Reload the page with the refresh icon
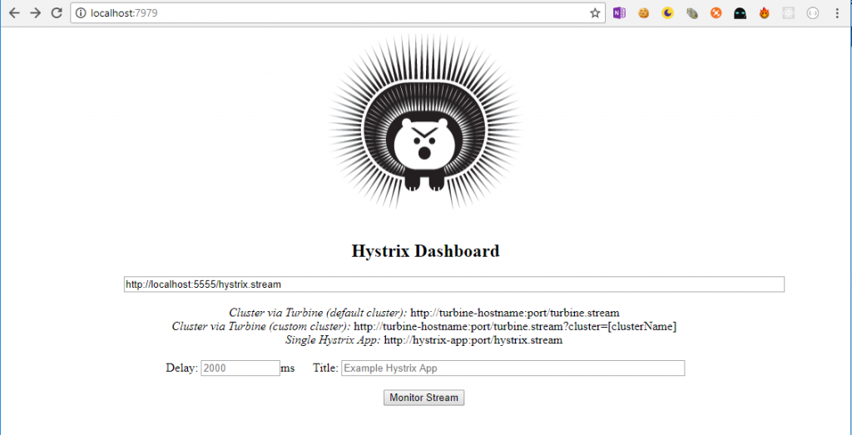Screen dimensions: 852x435 57,13
